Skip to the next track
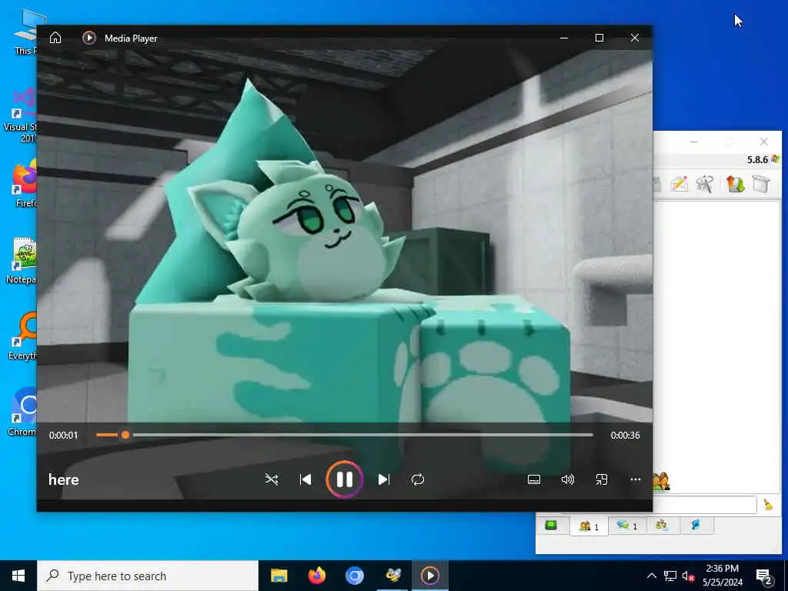The width and height of the screenshot is (788, 591). click(383, 479)
